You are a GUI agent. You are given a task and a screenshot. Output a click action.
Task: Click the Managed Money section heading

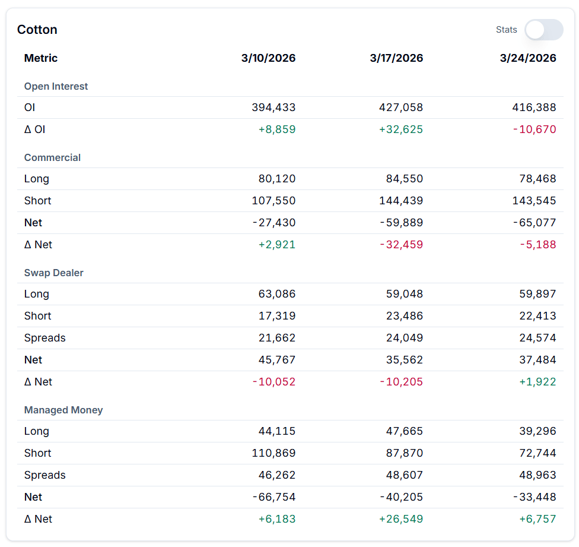coord(63,410)
